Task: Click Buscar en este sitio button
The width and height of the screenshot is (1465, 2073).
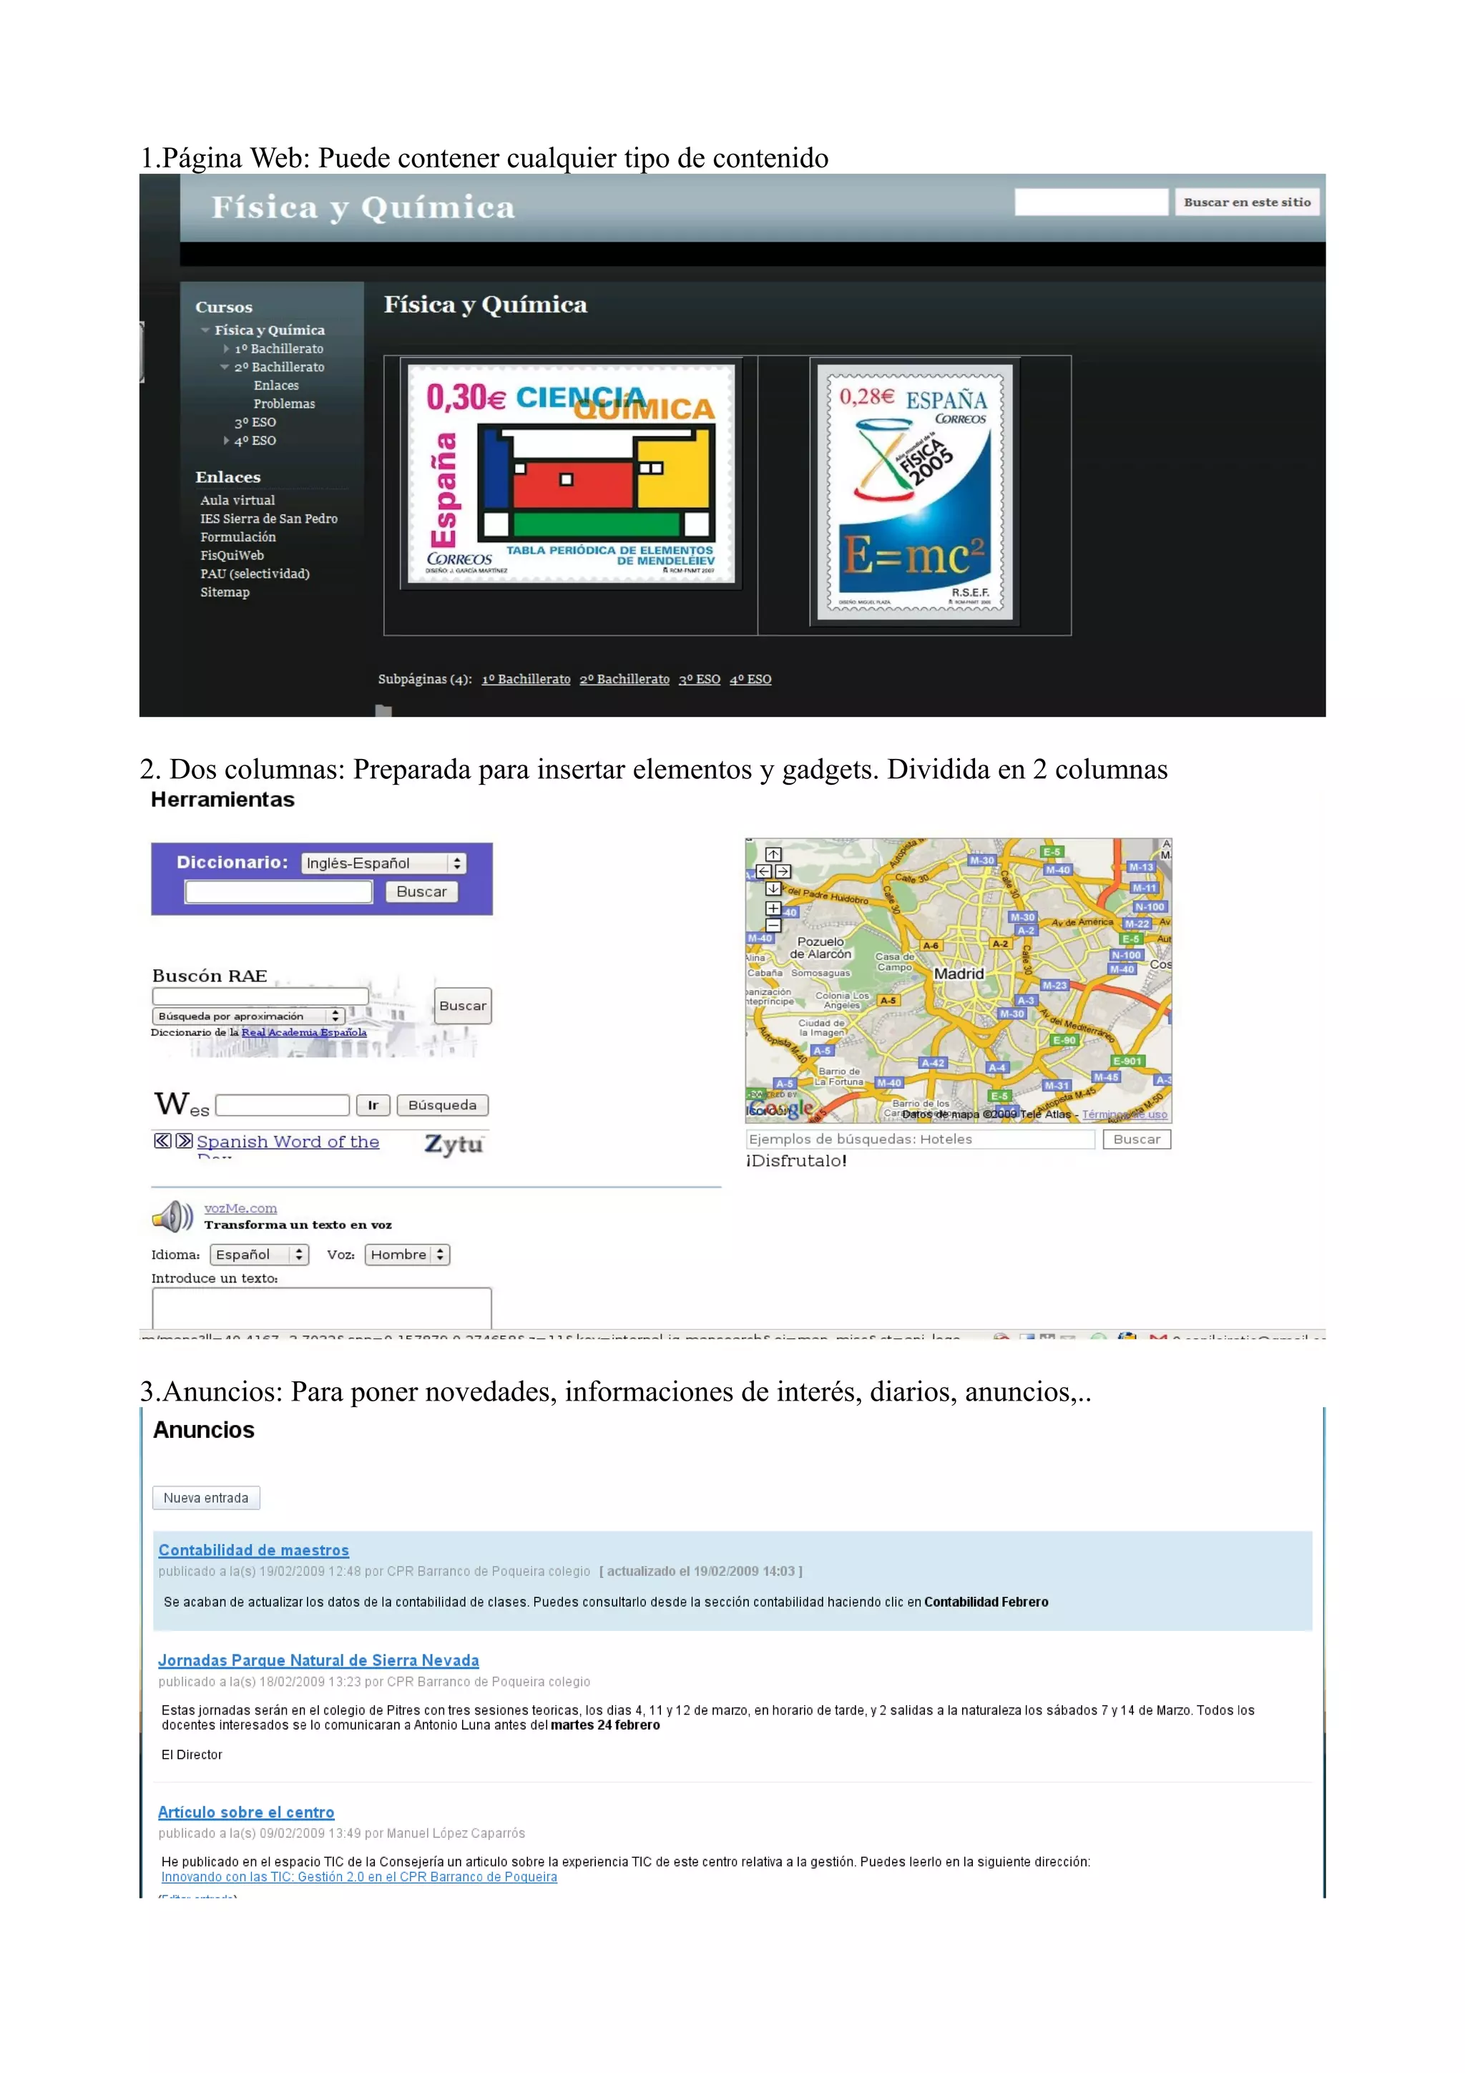Action: (1247, 202)
